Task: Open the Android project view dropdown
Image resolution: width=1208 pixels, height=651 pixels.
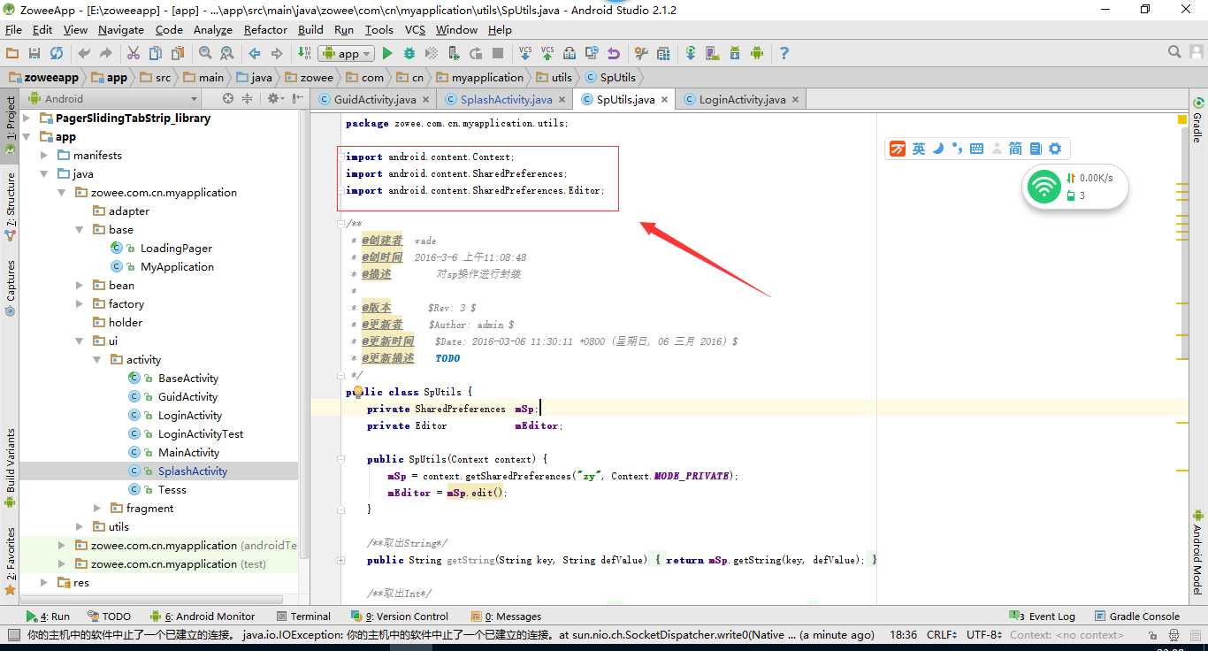Action: [113, 99]
